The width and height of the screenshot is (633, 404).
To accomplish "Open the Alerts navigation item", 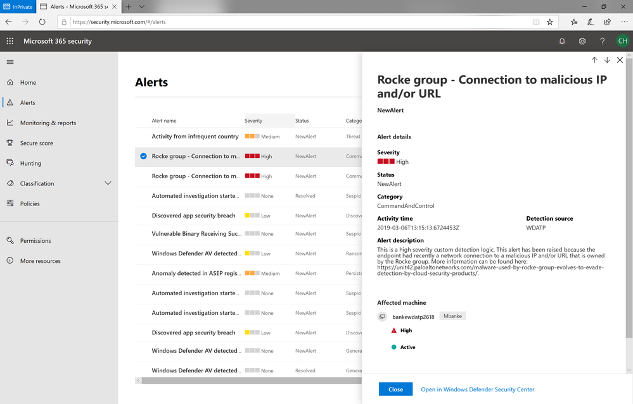I will coord(59,102).
